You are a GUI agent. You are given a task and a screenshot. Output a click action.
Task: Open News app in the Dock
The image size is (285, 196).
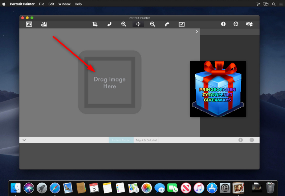point(186,188)
